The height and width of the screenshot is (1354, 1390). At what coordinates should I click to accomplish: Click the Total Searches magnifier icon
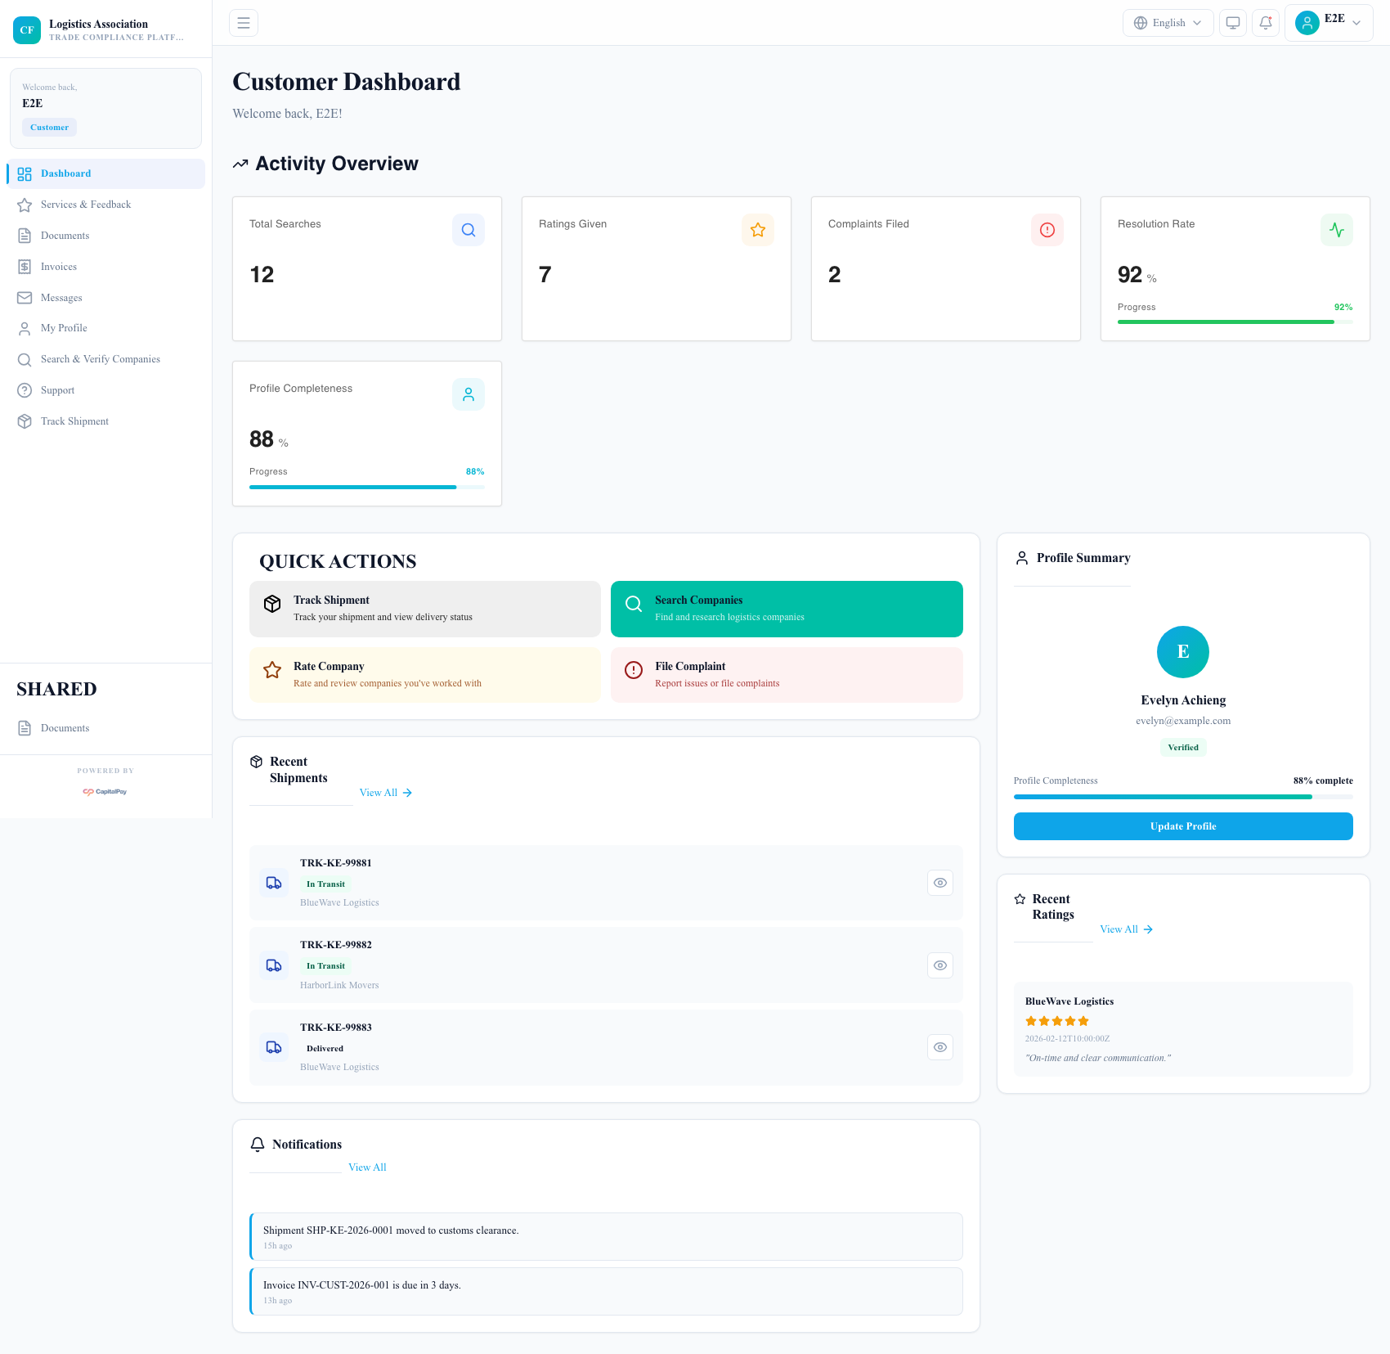[468, 230]
